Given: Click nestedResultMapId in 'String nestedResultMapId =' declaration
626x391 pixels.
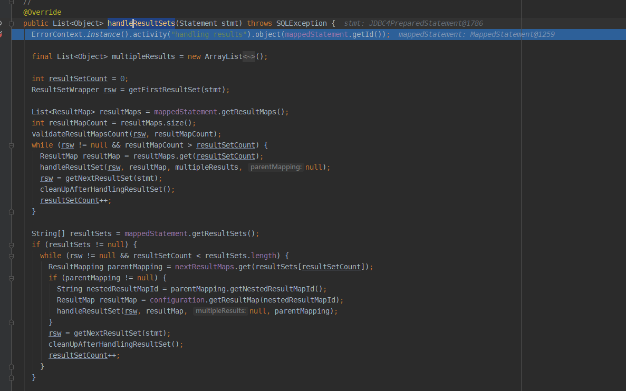Looking at the screenshot, I should pyautogui.click(x=122, y=289).
